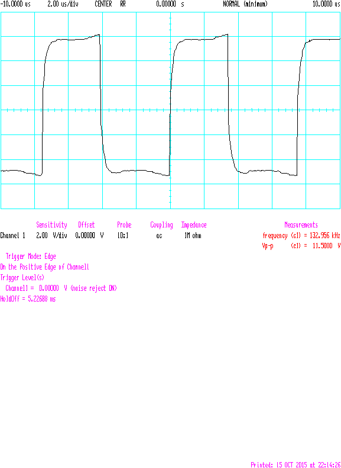Click the ac coupling value
341x468 pixels.
tap(160, 236)
